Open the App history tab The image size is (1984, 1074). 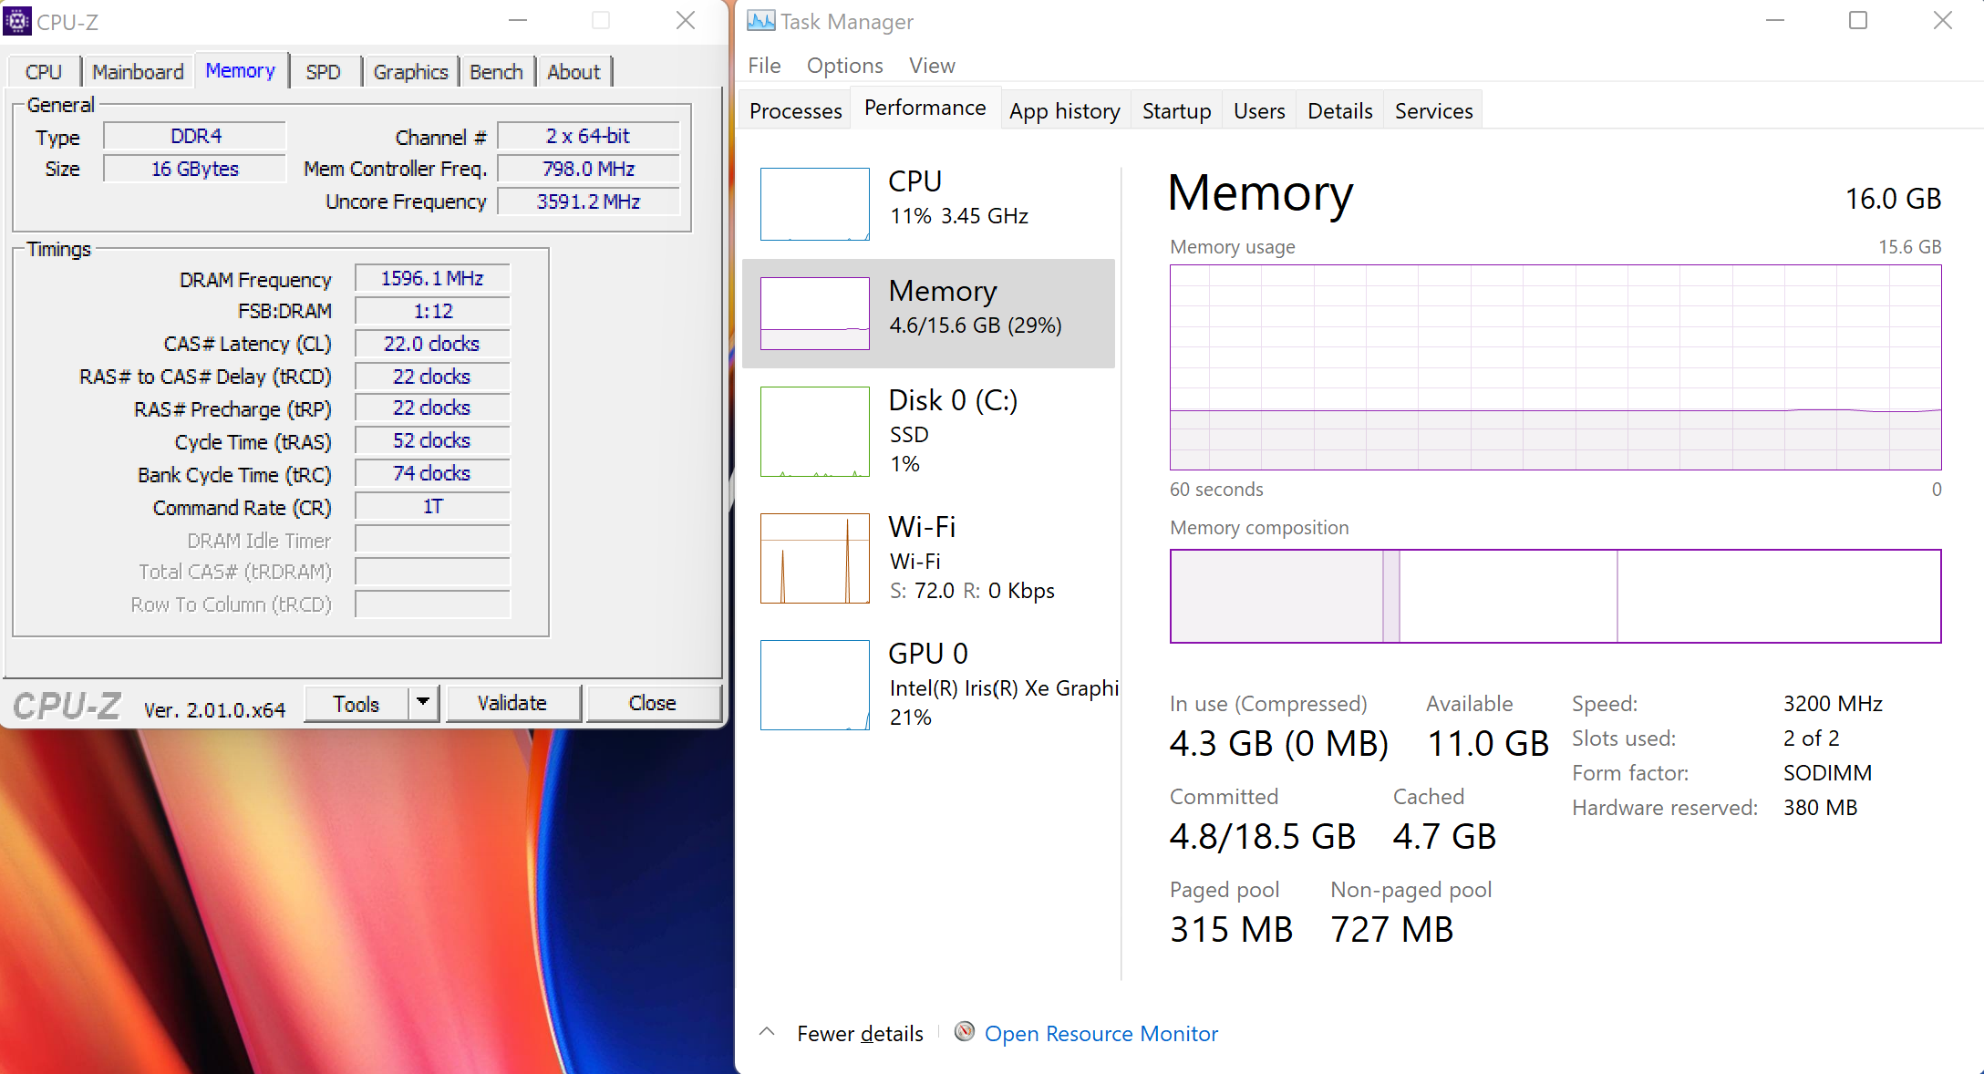[x=1065, y=110]
